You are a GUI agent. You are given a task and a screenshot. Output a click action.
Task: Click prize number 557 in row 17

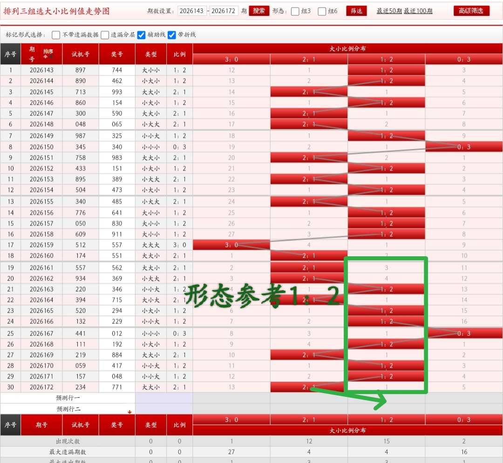pyautogui.click(x=117, y=245)
